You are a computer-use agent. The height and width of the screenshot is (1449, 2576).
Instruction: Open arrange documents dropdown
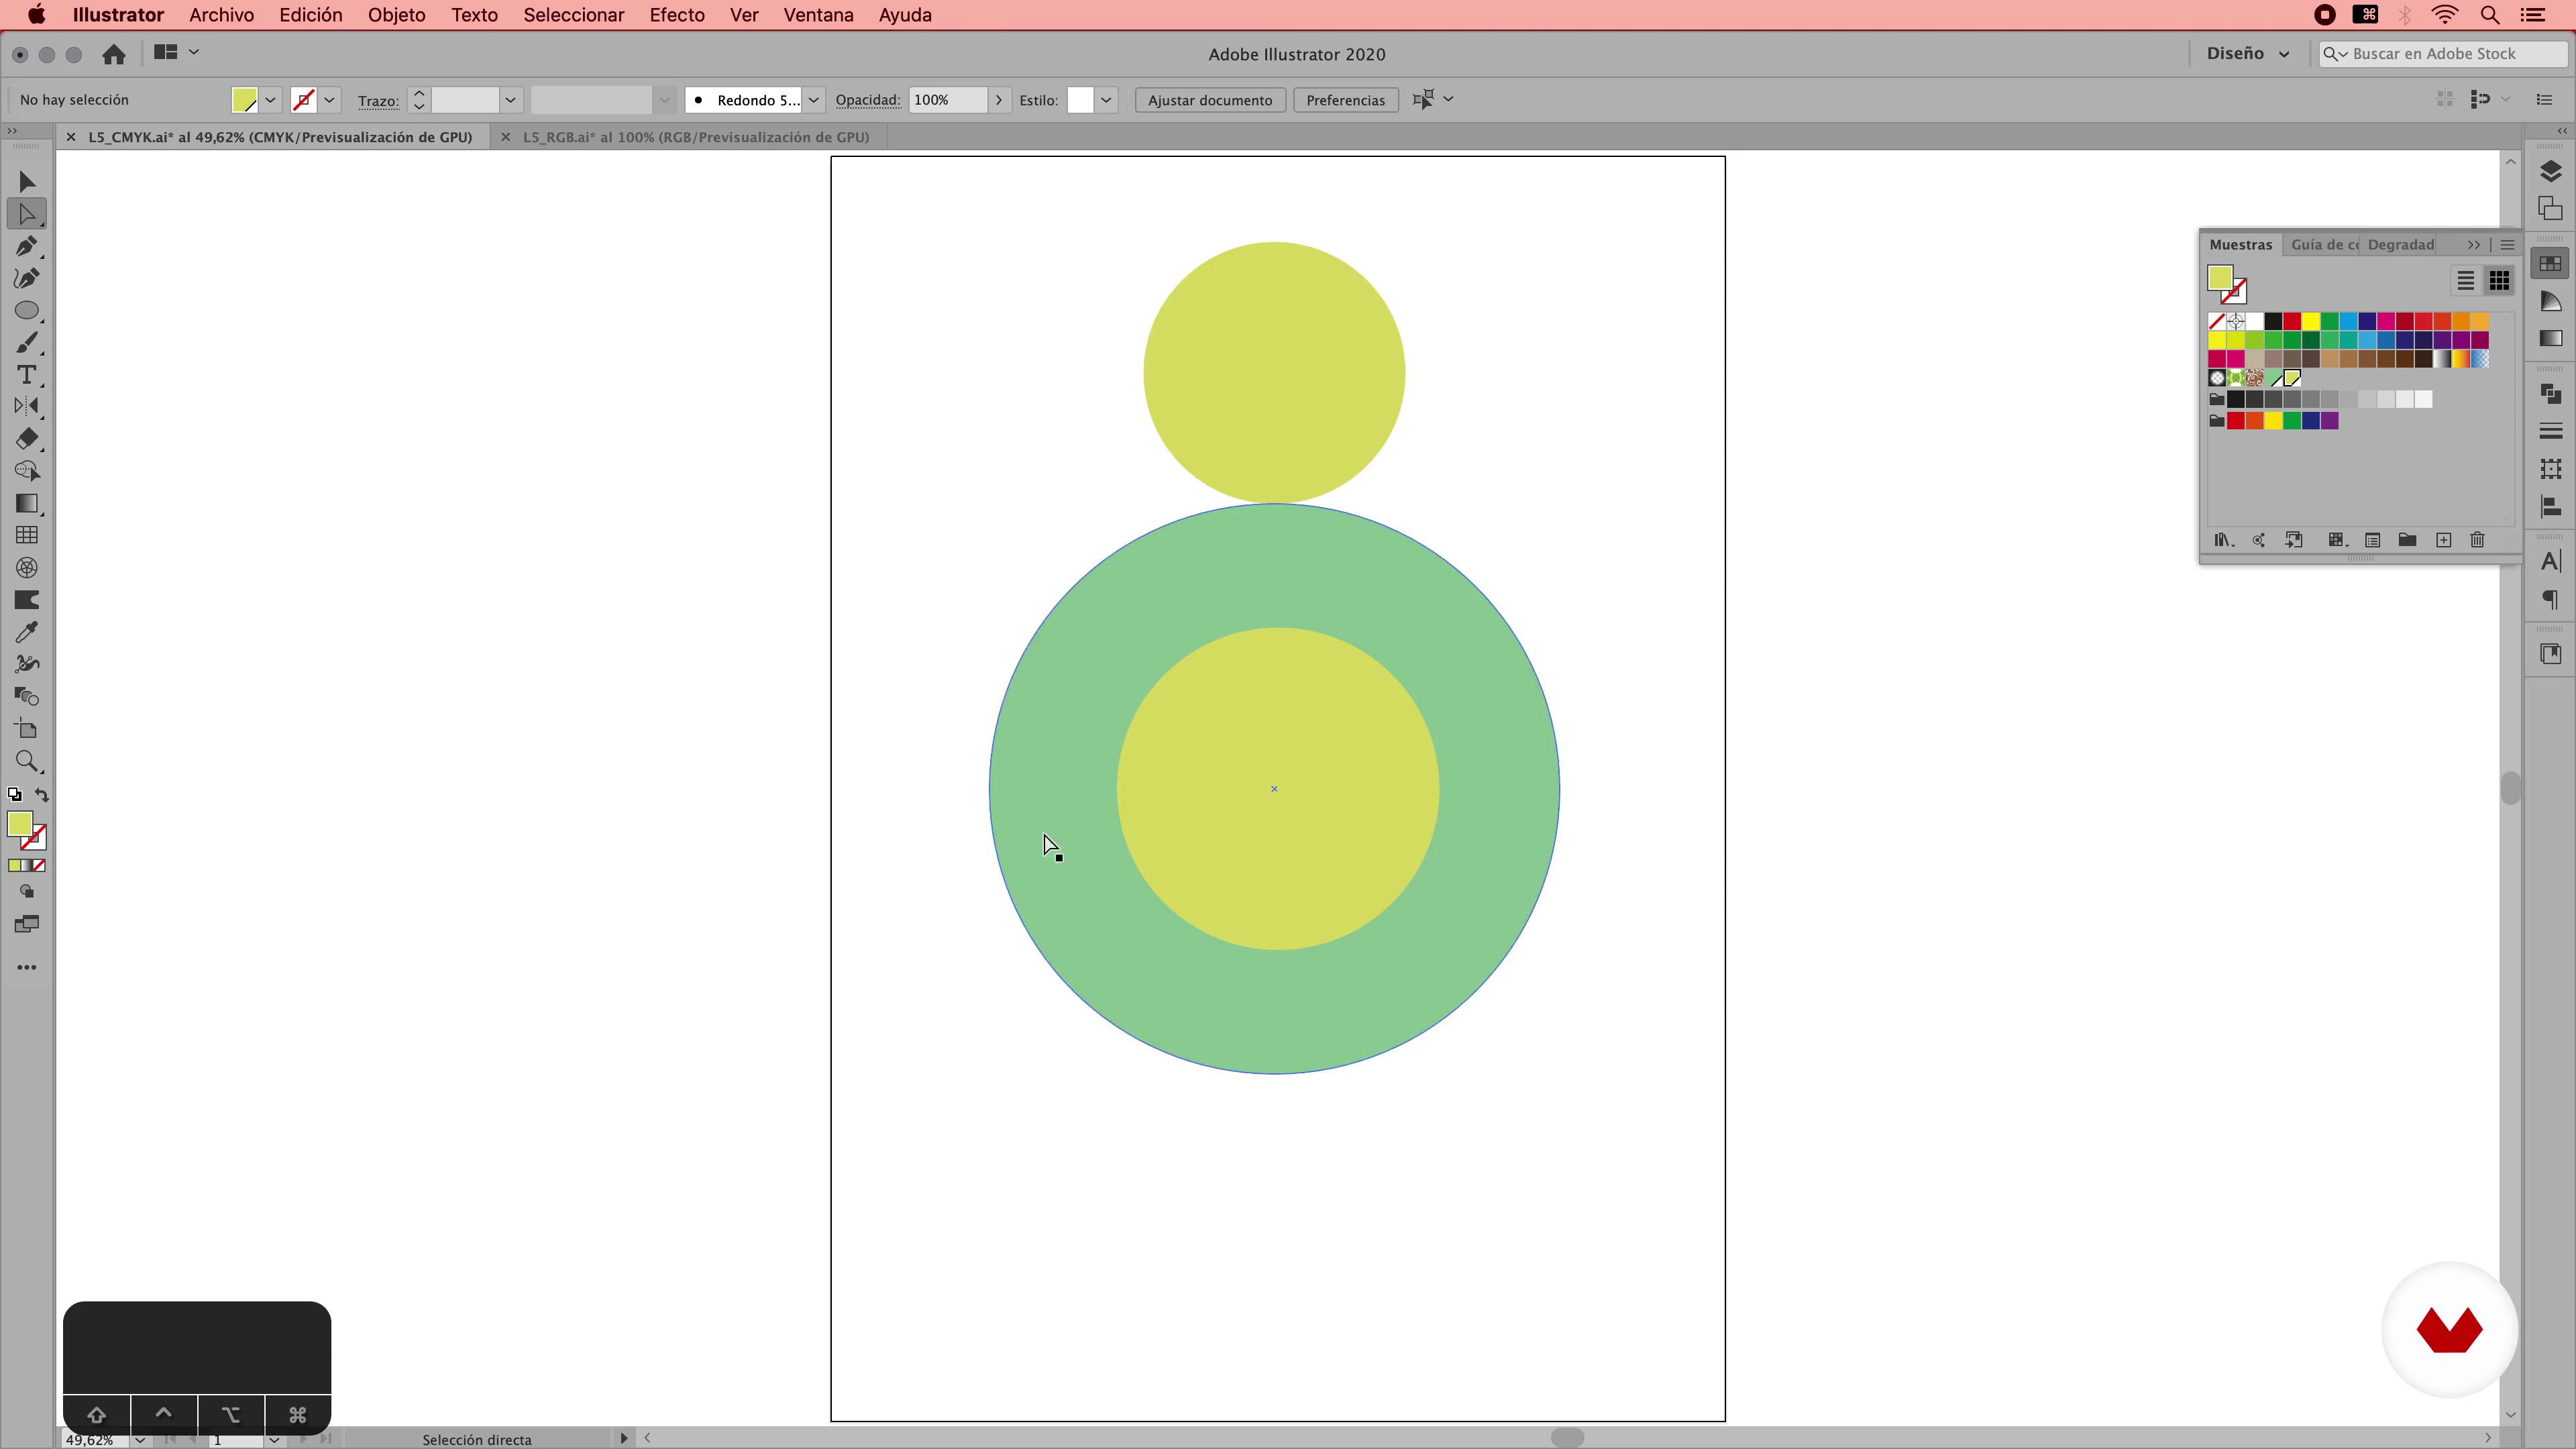pyautogui.click(x=176, y=52)
